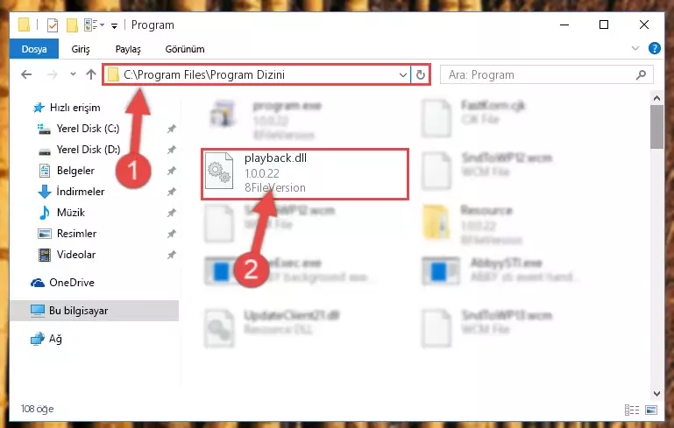
Task: Click the search magnifier icon
Action: pos(641,75)
